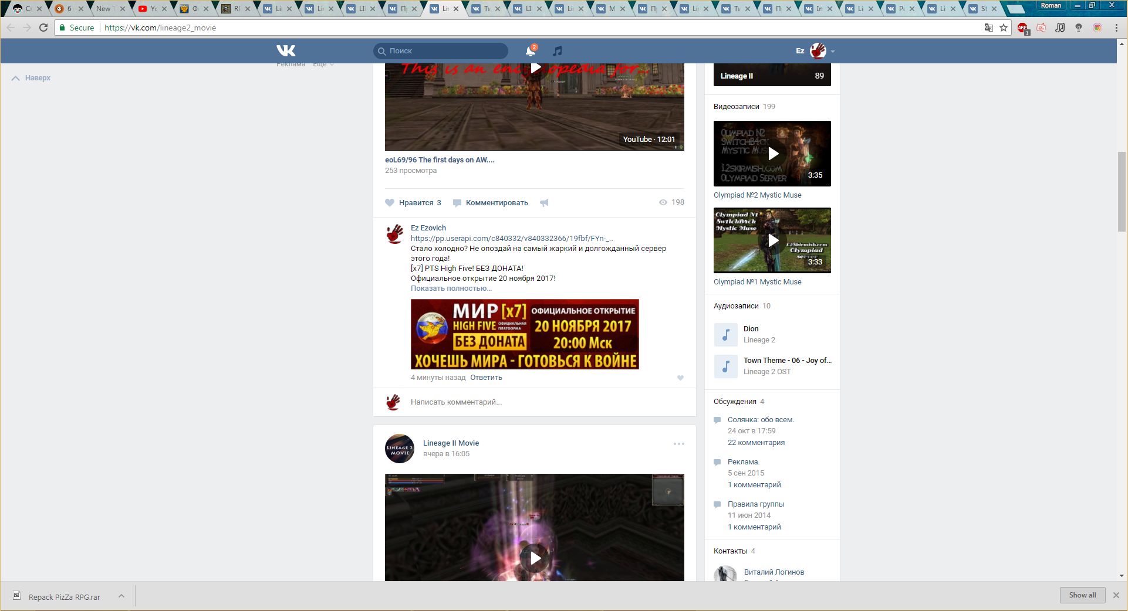Image resolution: width=1128 pixels, height=611 pixels.
Task: Open the notifications bell
Action: [x=531, y=51]
